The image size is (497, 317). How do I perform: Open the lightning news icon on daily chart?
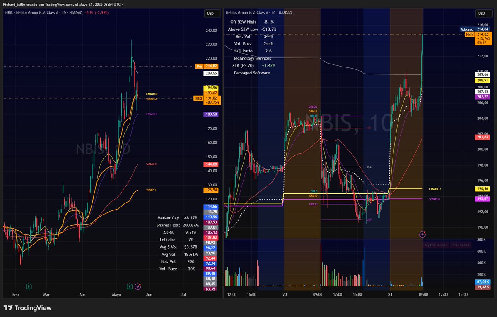point(138,286)
